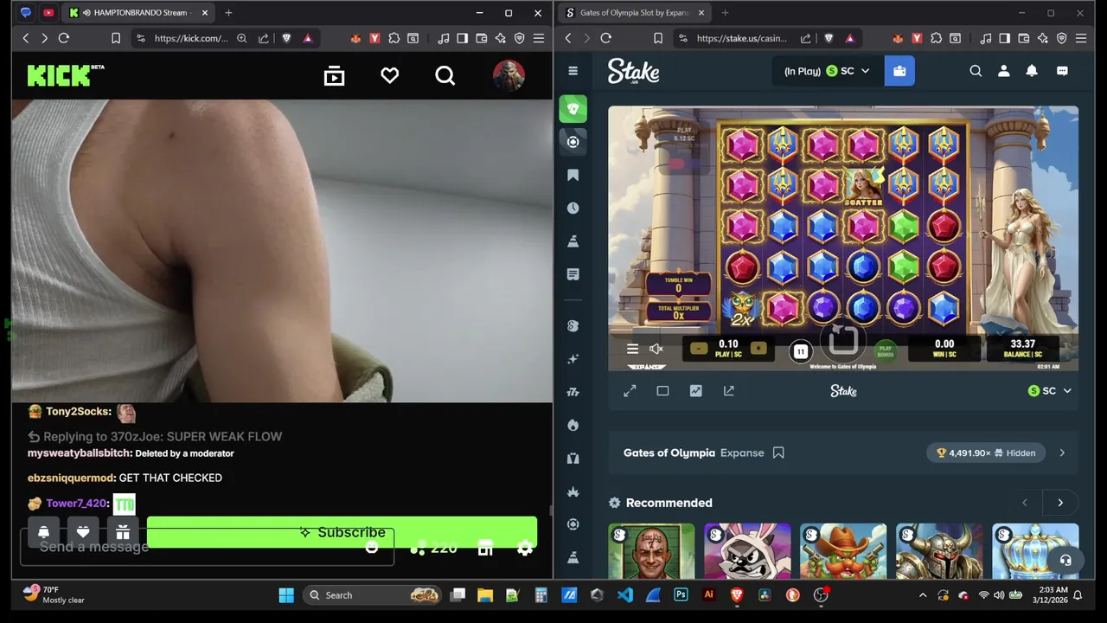Open Stake chat bubble icon
The height and width of the screenshot is (623, 1107).
(x=1063, y=71)
